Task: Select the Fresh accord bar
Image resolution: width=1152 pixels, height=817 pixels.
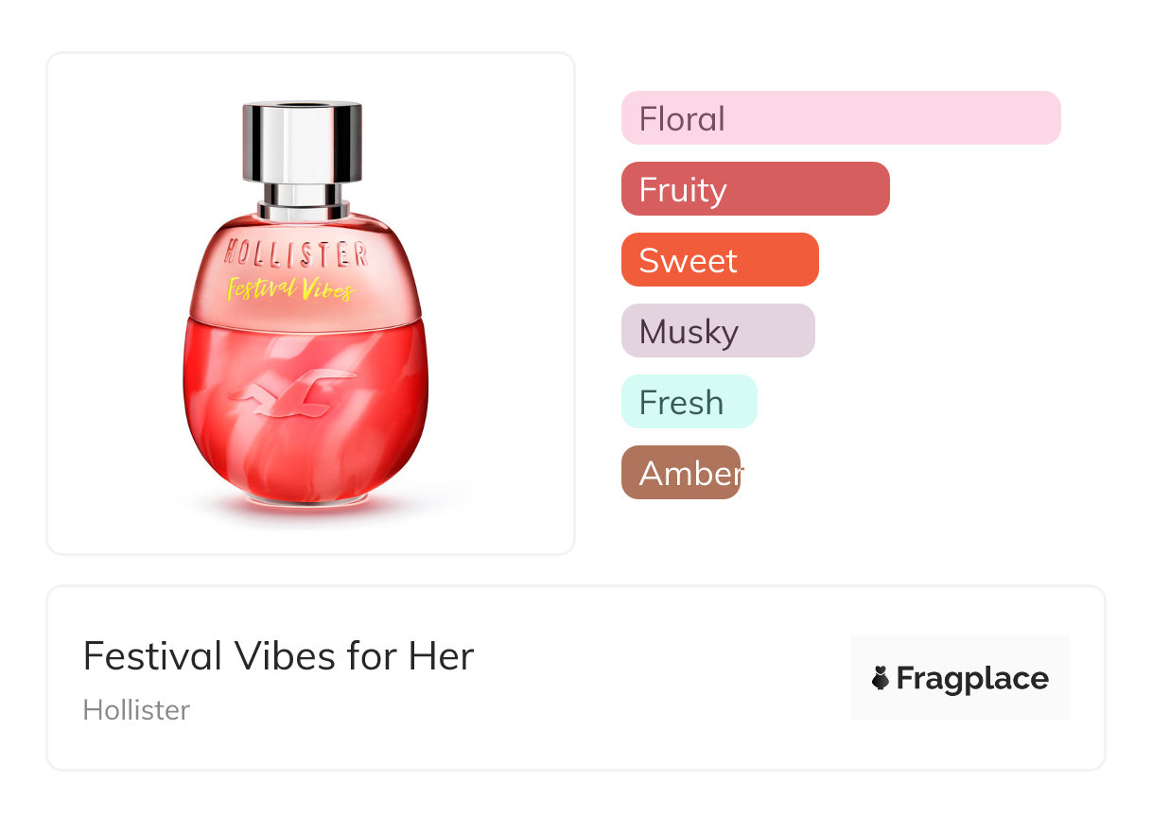Action: click(689, 402)
